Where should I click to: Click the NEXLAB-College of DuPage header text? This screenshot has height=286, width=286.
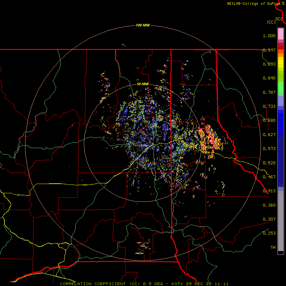(254, 3)
